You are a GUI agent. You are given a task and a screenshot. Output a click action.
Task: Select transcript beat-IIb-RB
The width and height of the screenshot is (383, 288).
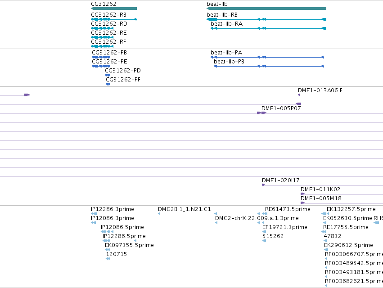tap(222, 15)
